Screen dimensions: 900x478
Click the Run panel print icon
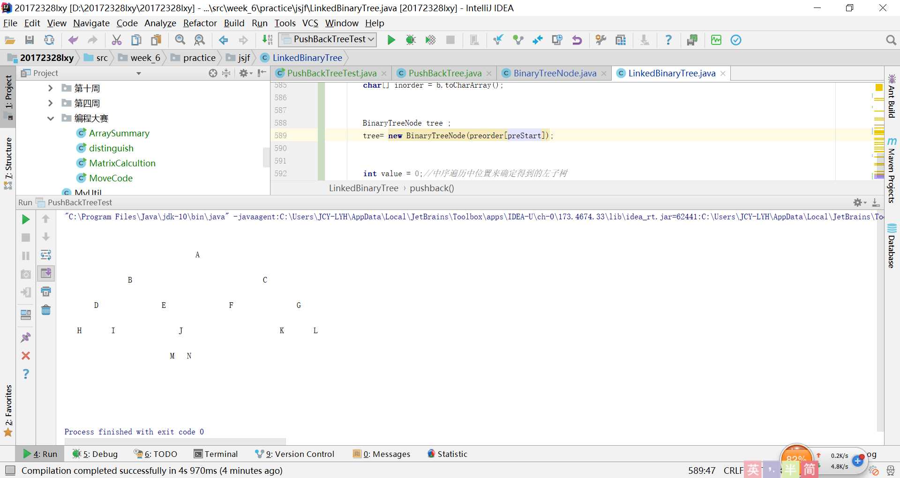[46, 291]
